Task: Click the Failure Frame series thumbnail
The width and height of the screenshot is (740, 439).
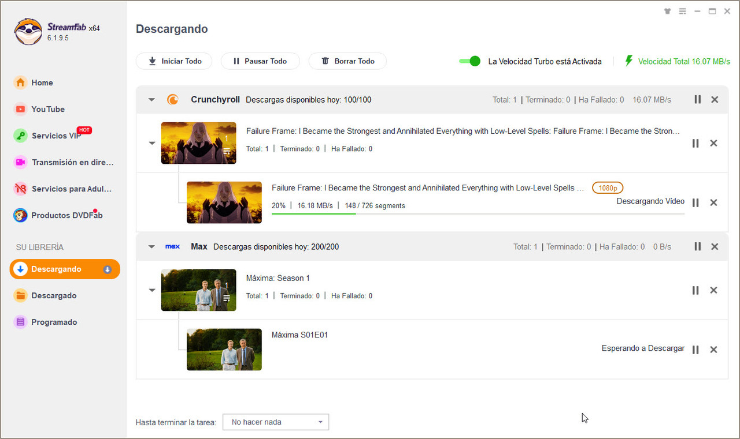Action: [198, 143]
